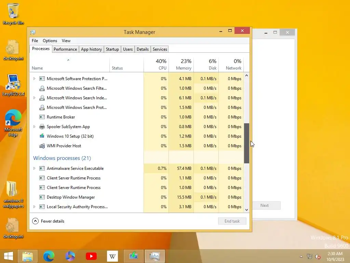350x263 pixels.
Task: Click the End task button
Action: (232, 221)
